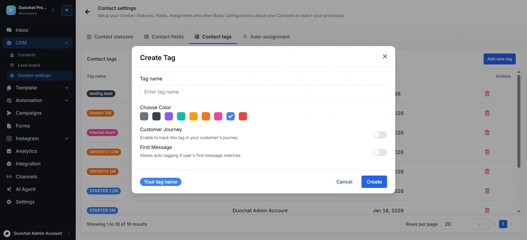527x240 pixels.
Task: Collapse the CRM menu chevron
Action: pyautogui.click(x=67, y=43)
